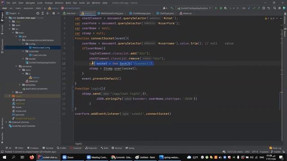
Task: Expand the templates folder
Action: 20,85
